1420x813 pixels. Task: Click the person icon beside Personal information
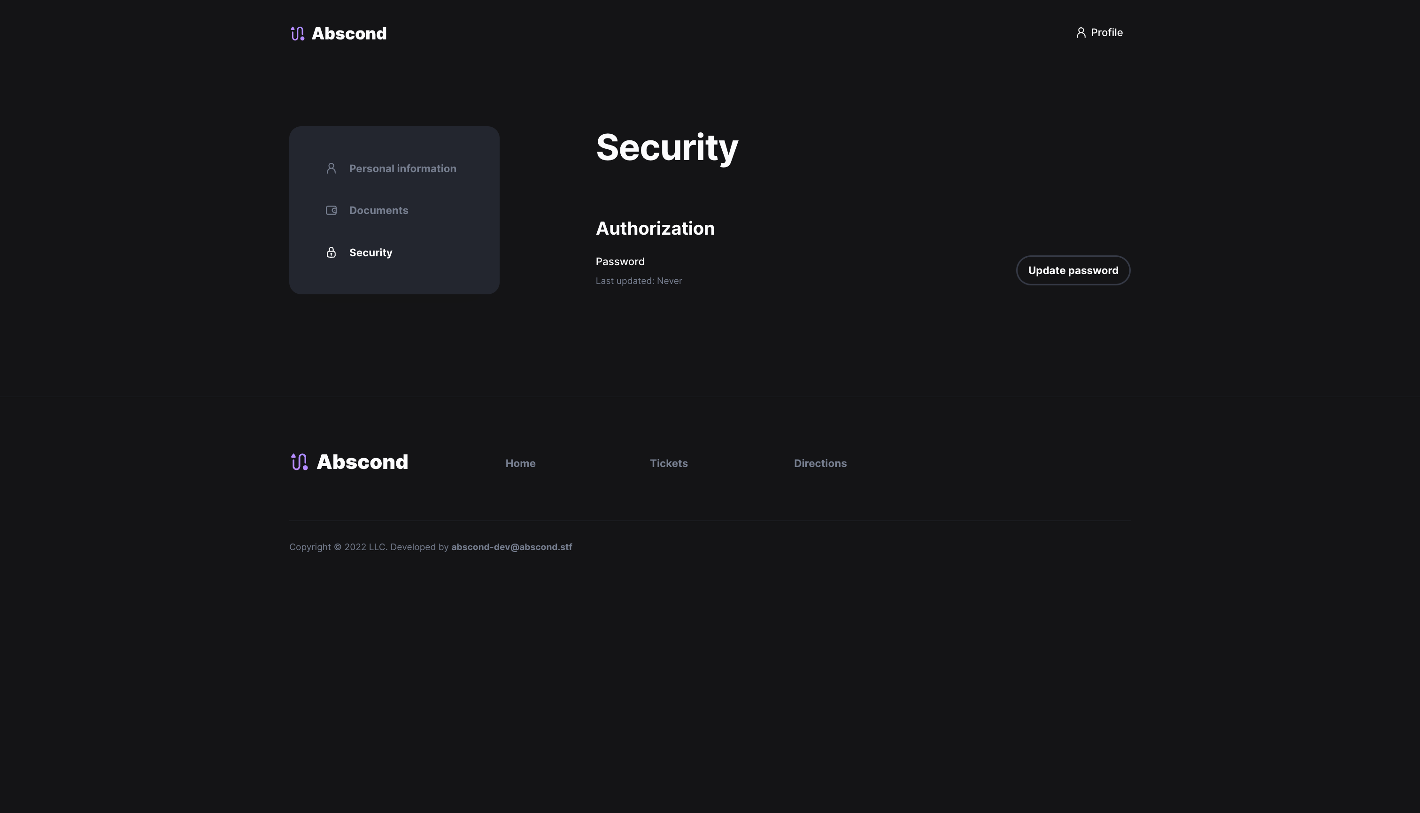pyautogui.click(x=331, y=168)
